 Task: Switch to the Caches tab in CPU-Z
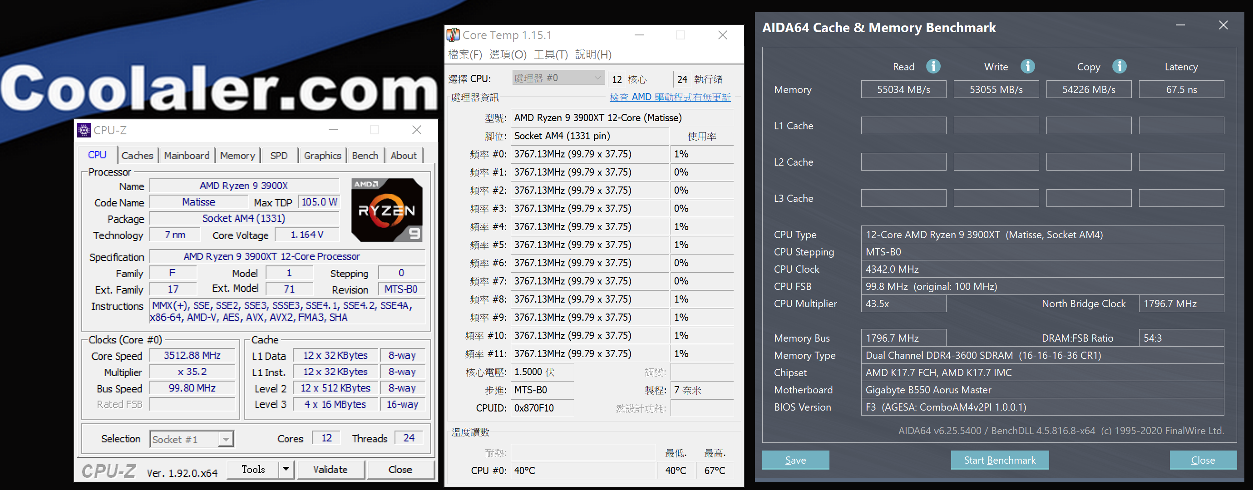137,156
